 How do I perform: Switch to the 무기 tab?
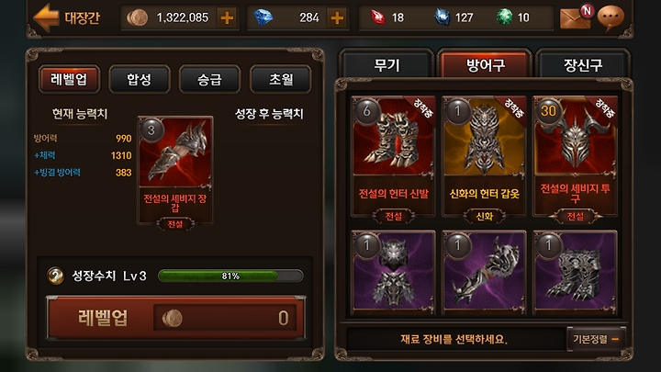tap(387, 65)
